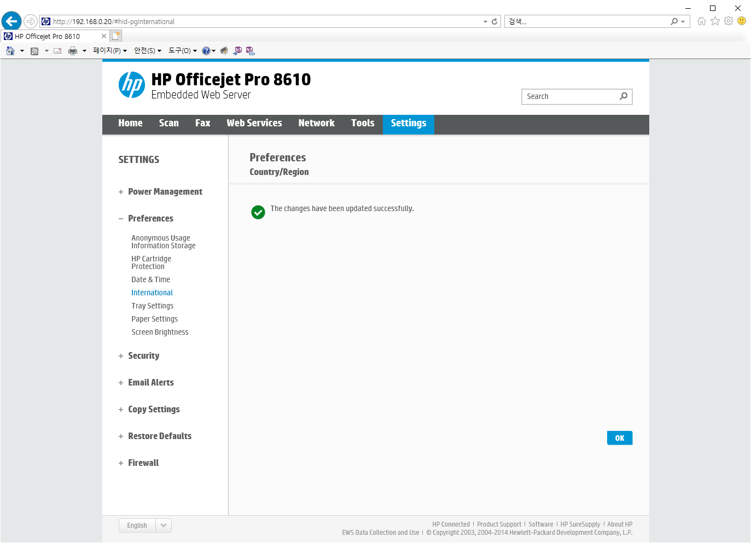Click the OneNote Linked Notes icon
Image resolution: width=751 pixels, height=543 pixels.
(250, 51)
